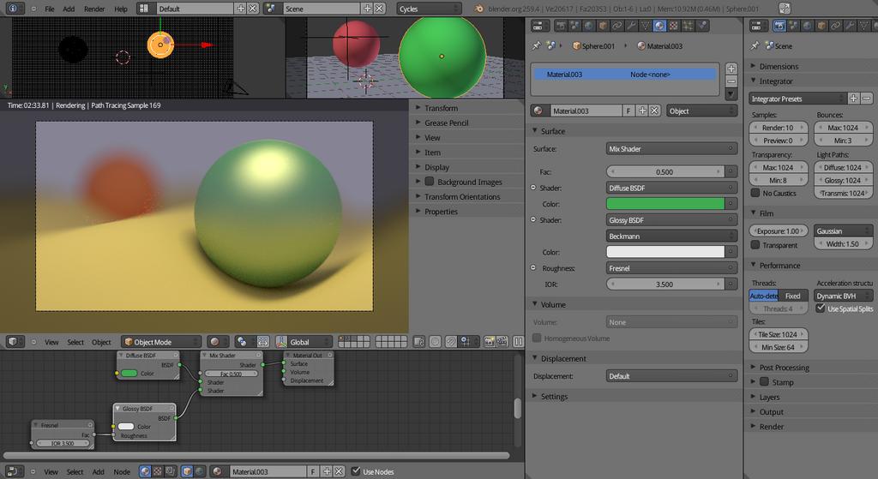Open the Object Constraints chain tab in the material panel
Image resolution: width=878 pixels, height=479 pixels.
(617, 25)
